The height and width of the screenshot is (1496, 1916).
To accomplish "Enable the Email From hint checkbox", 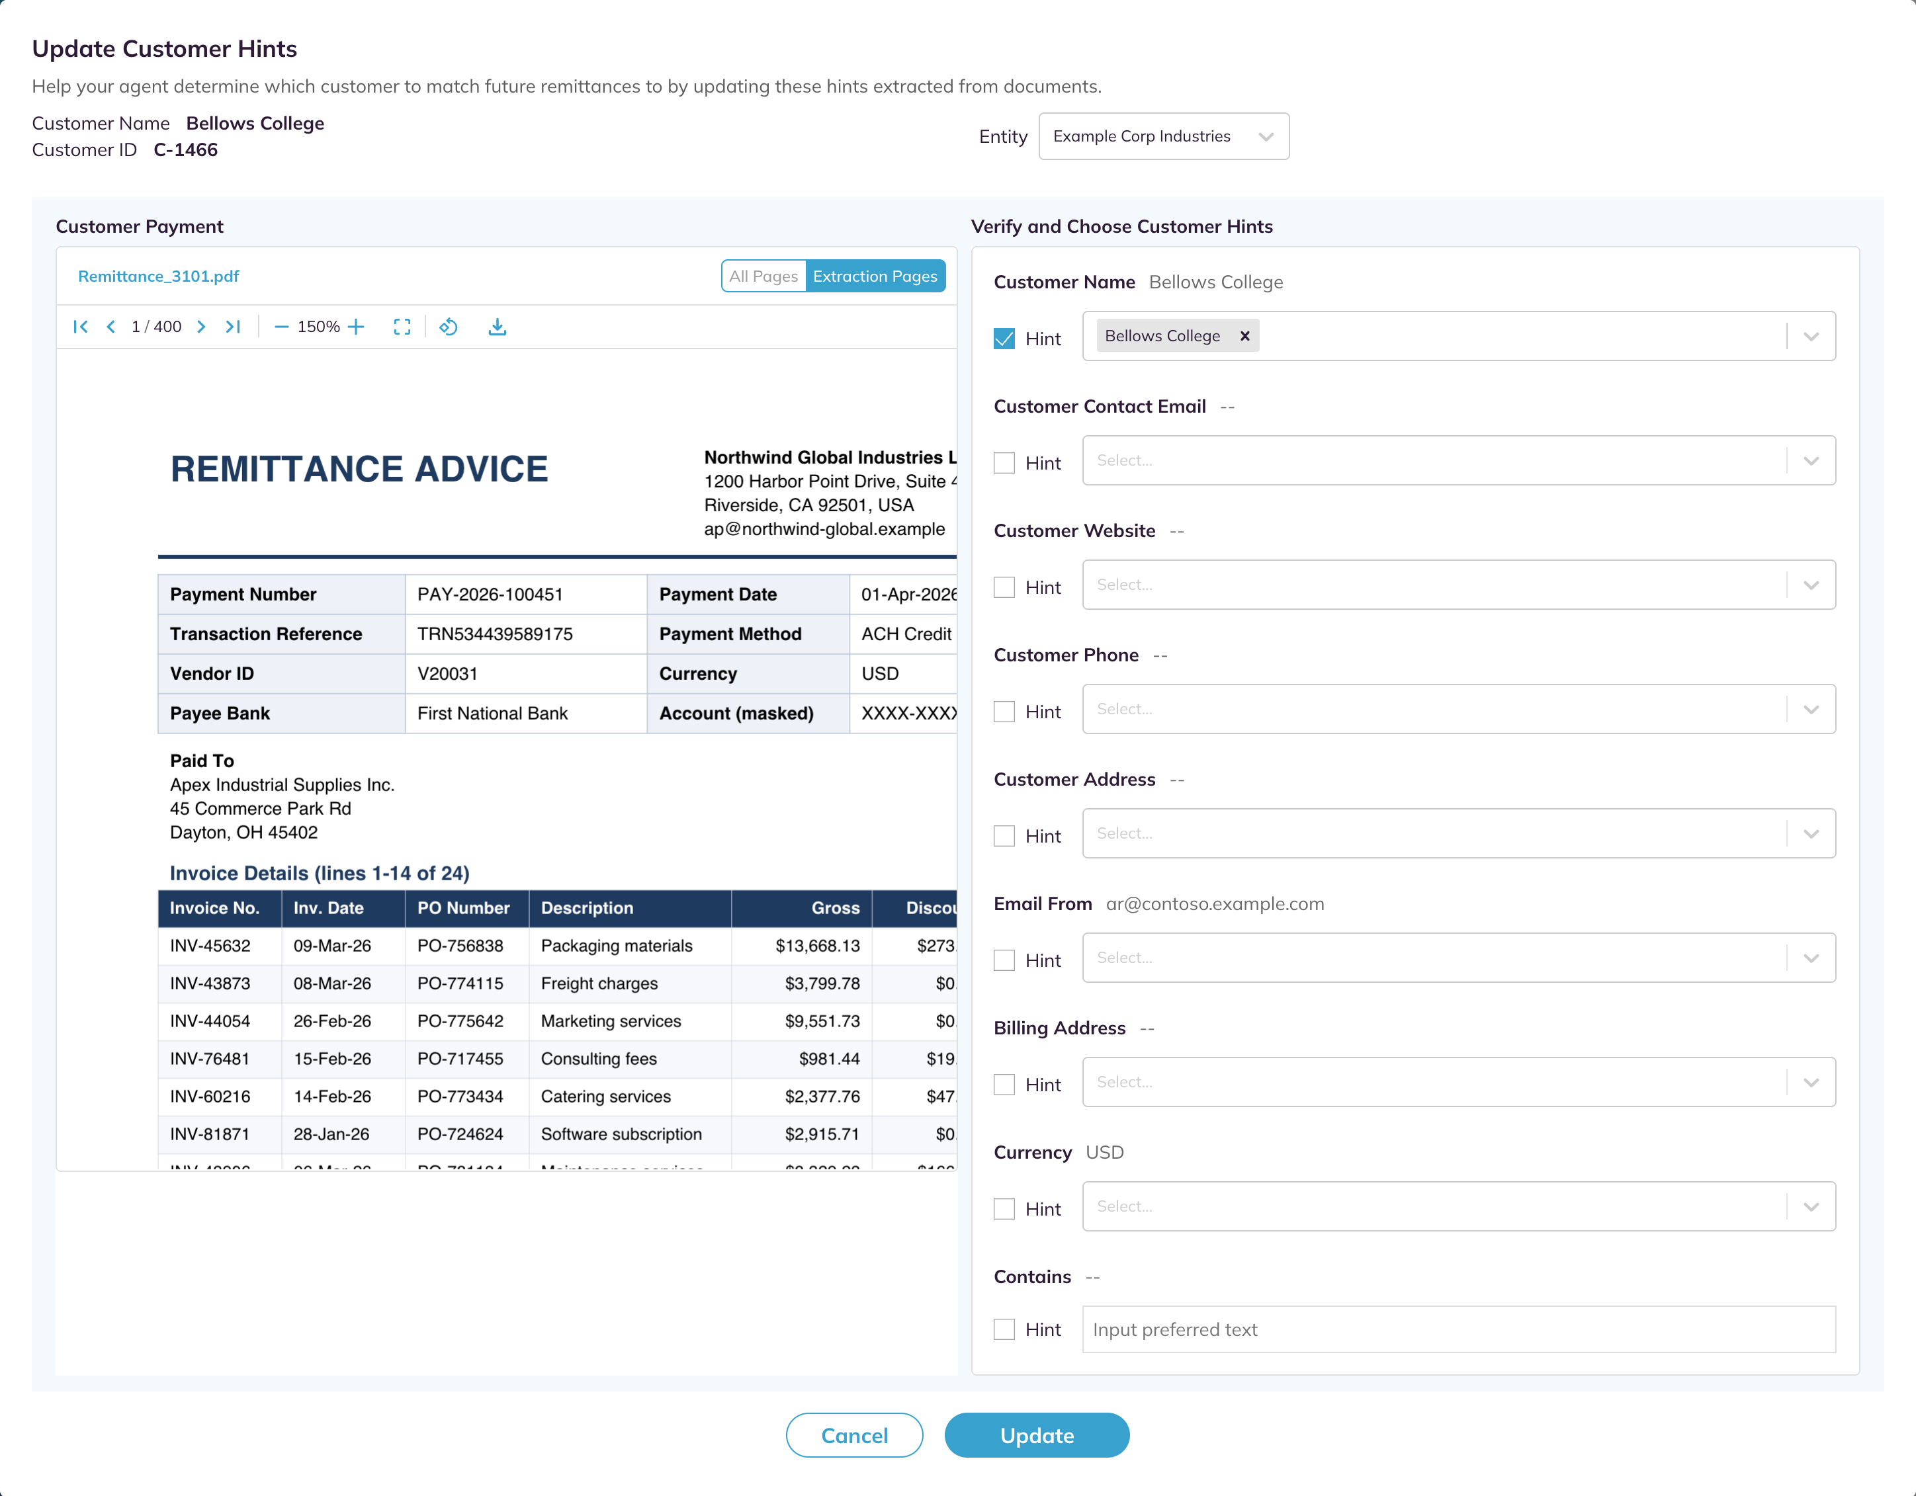I will point(1004,961).
